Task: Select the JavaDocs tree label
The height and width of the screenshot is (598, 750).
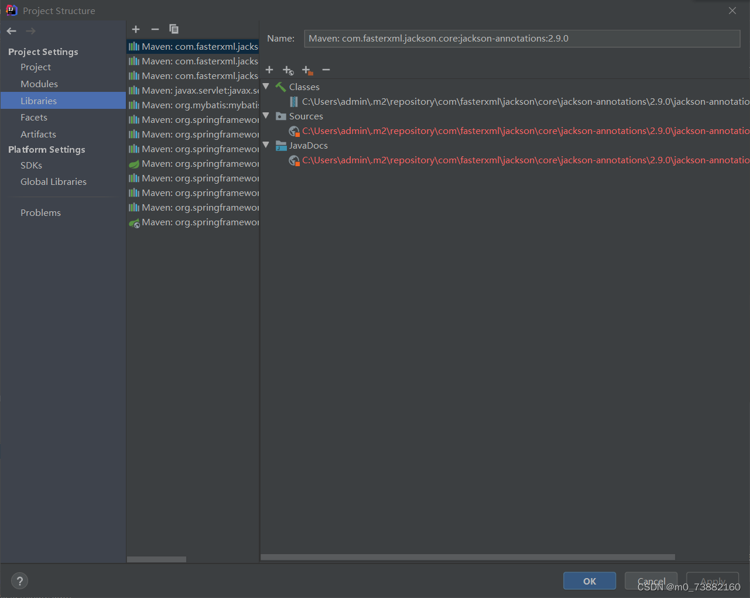Action: (309, 146)
